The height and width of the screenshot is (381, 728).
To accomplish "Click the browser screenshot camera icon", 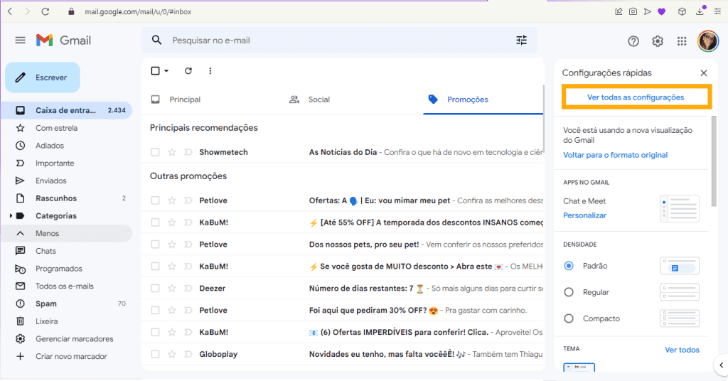I will 633,11.
